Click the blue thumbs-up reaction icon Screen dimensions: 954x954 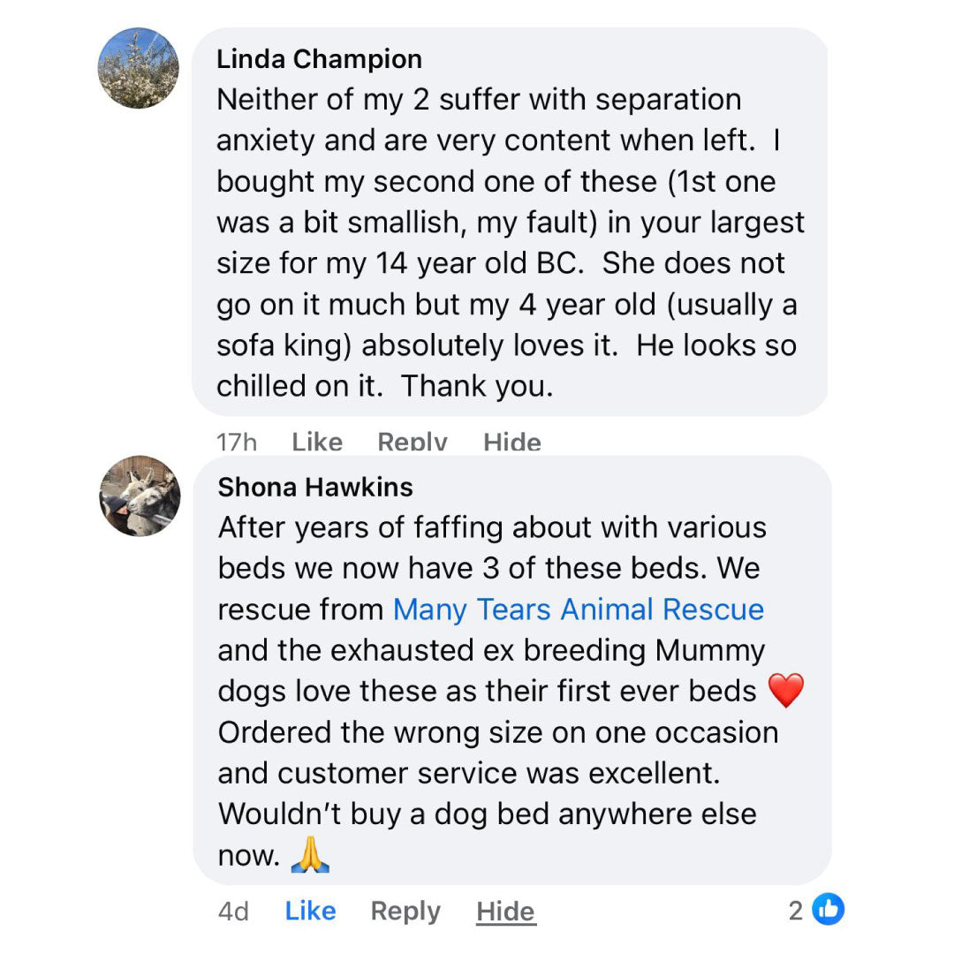pos(828,909)
